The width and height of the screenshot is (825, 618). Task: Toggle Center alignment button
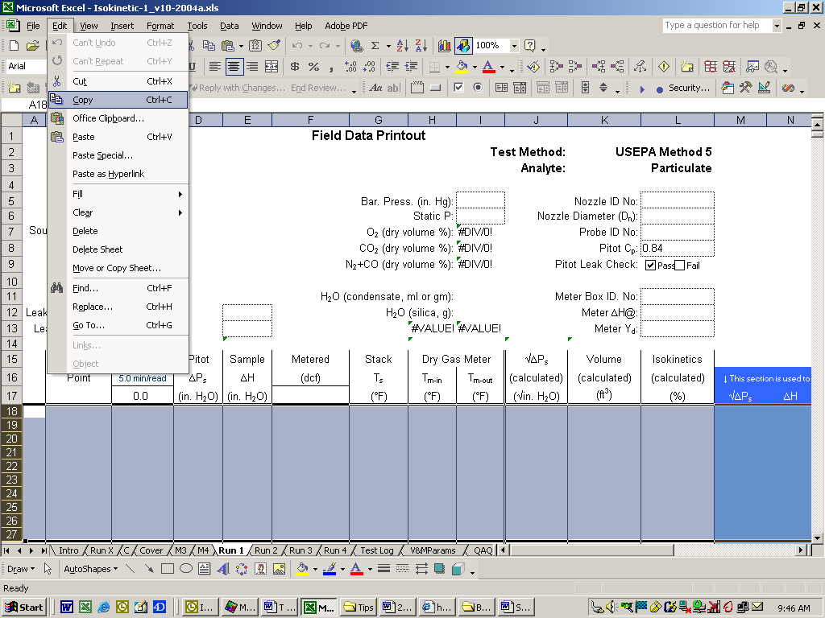tap(233, 67)
